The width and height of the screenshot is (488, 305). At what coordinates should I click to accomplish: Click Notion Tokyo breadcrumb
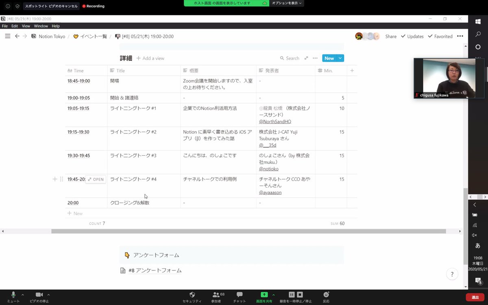pyautogui.click(x=48, y=36)
